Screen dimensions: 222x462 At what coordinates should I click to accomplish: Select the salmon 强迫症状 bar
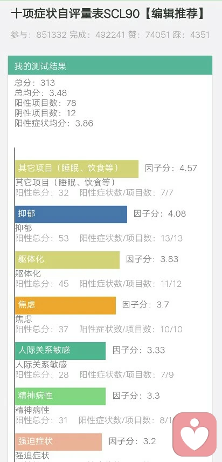coord(58,441)
